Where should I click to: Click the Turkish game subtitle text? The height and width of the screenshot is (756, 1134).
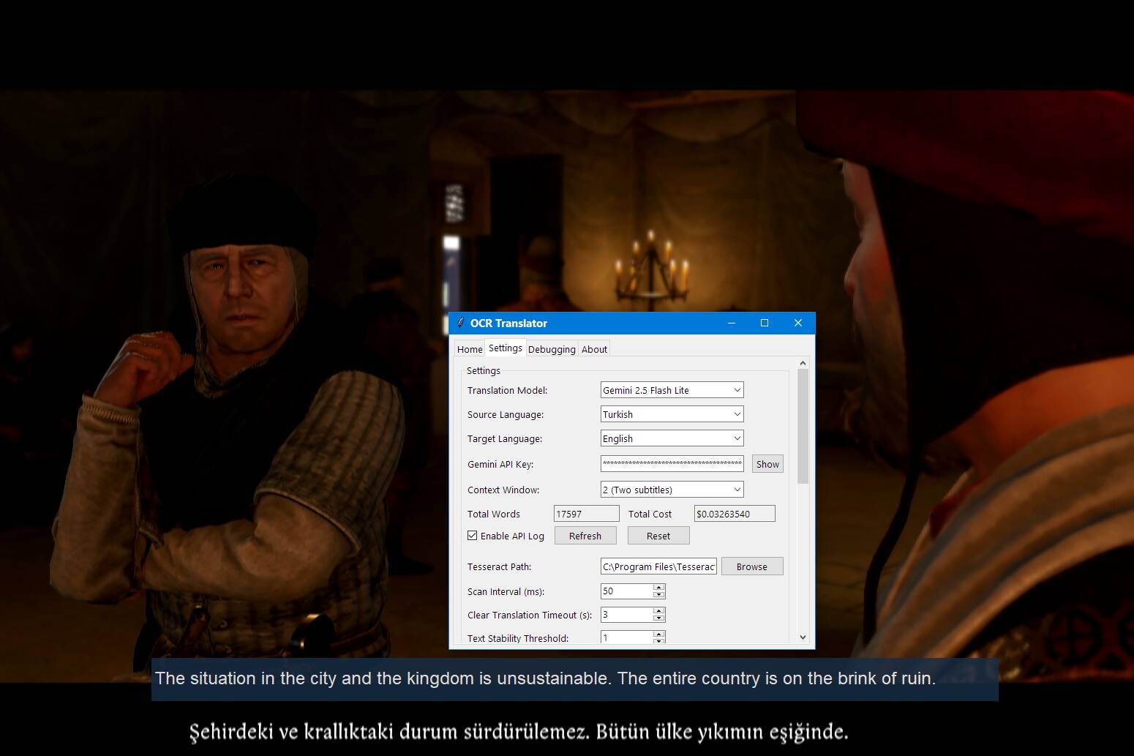(x=519, y=731)
